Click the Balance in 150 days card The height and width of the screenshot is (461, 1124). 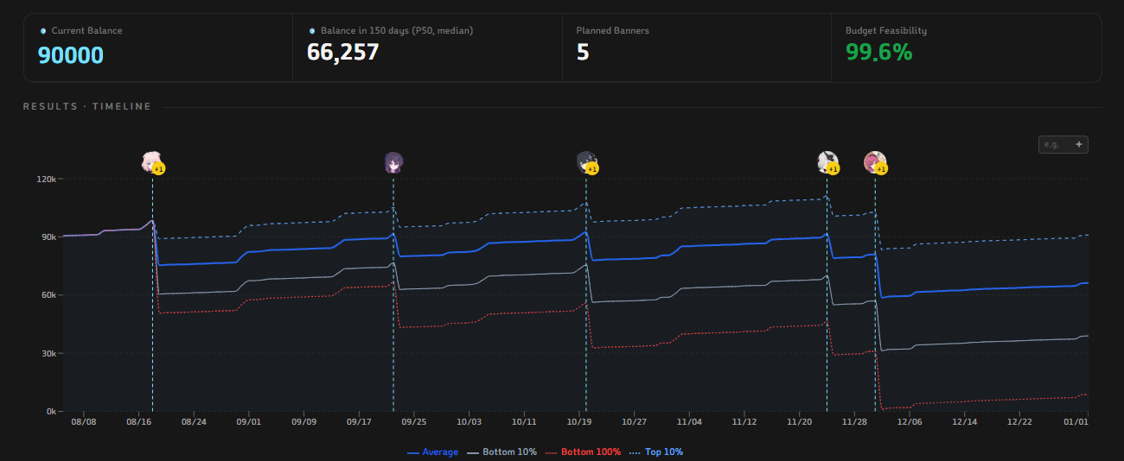pos(427,47)
